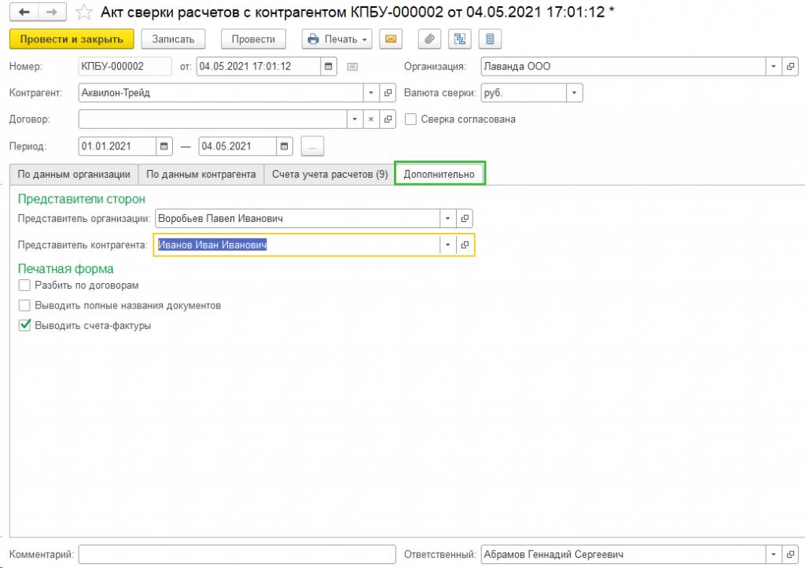Enable Разбить по договорам checkbox

[x=24, y=285]
